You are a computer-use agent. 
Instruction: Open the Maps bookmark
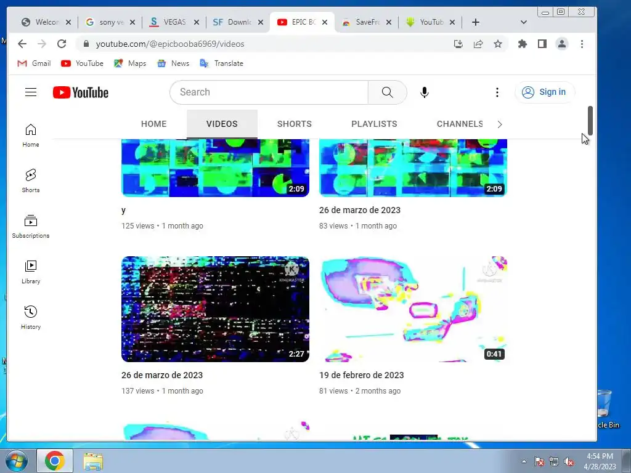click(x=130, y=63)
